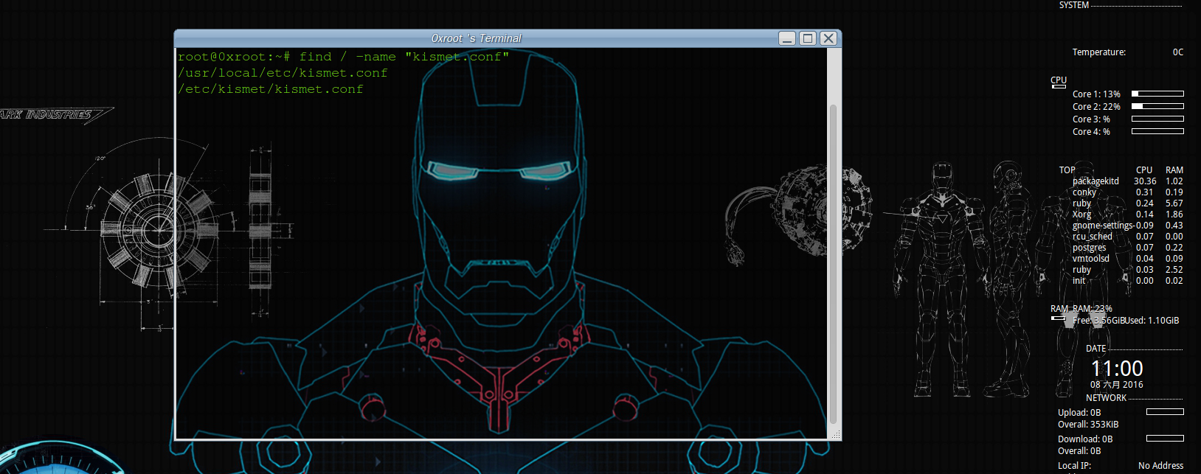1201x474 pixels.
Task: Click the rcu_sched process row
Action: click(1128, 237)
